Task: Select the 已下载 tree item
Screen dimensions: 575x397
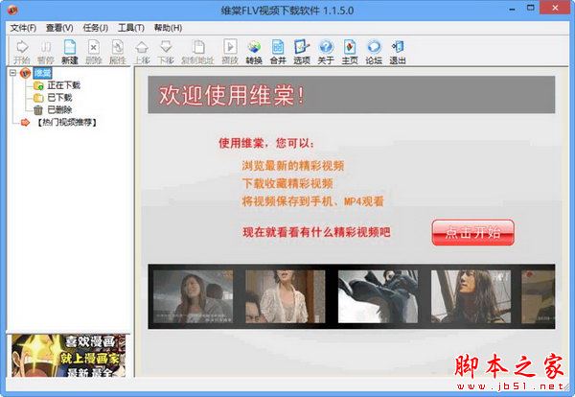Action: point(59,98)
